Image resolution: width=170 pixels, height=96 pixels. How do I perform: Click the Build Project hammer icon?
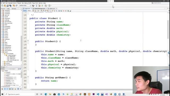pos(37,6)
